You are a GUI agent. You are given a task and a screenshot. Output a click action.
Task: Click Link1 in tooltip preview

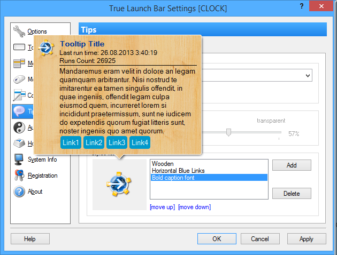click(x=71, y=142)
